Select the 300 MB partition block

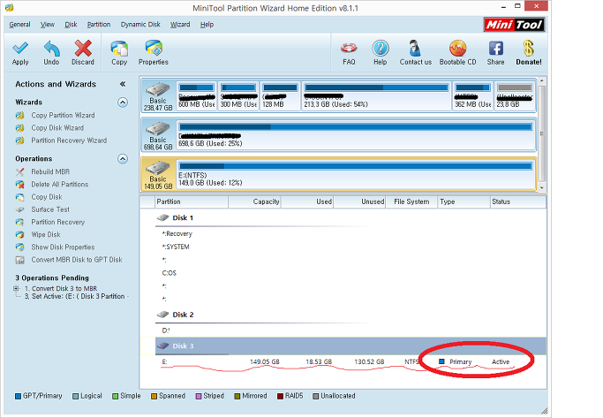(238, 95)
